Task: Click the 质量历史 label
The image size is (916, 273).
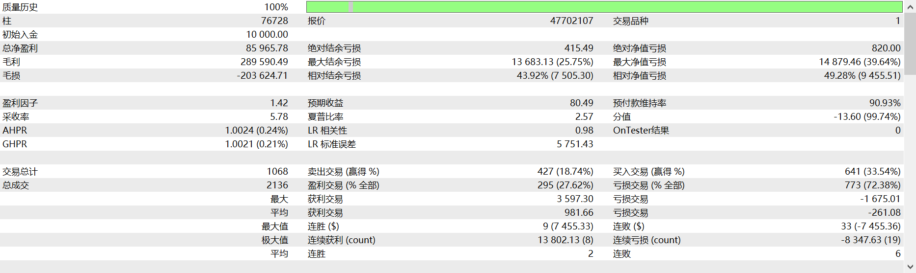Action: tap(20, 7)
